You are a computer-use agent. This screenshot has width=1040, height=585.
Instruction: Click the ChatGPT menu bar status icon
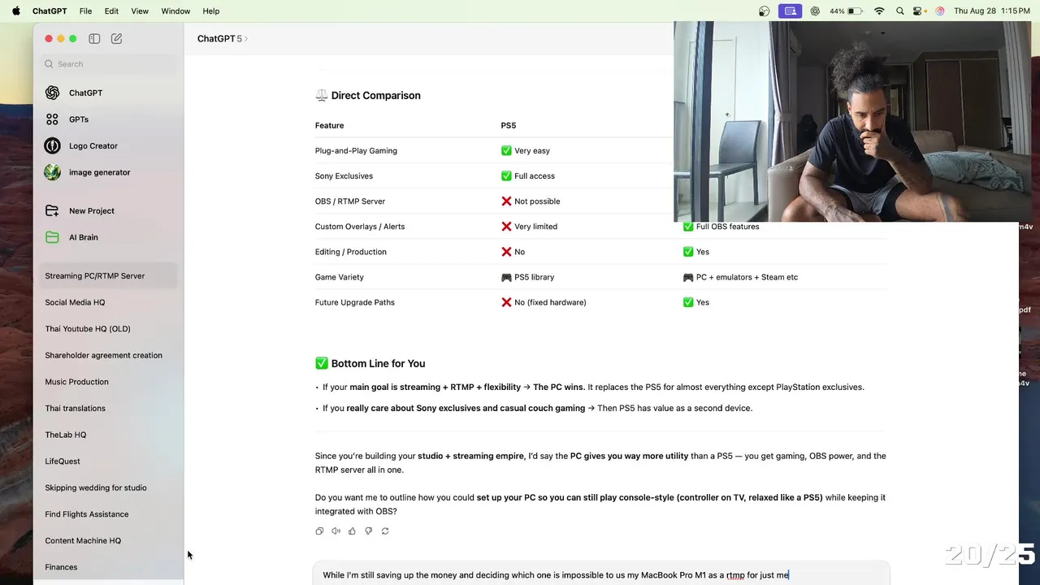(x=815, y=11)
